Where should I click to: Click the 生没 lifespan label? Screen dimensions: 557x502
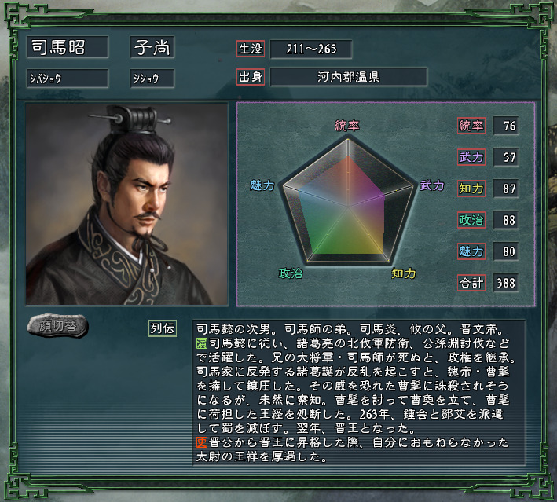pyautogui.click(x=251, y=49)
